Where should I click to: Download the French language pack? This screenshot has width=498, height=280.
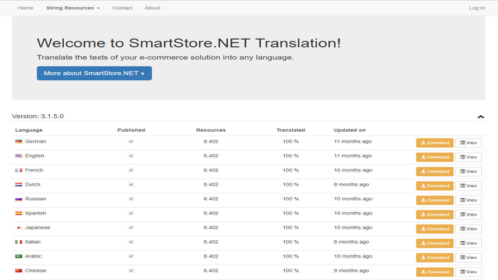[435, 171]
